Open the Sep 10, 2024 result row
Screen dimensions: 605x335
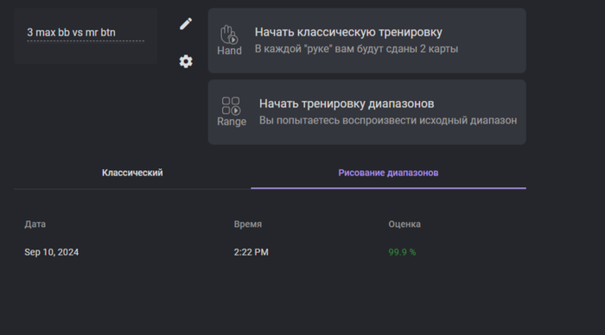pos(270,252)
